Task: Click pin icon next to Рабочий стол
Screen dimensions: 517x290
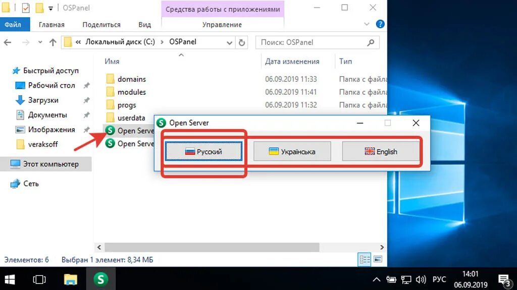Action: point(86,85)
